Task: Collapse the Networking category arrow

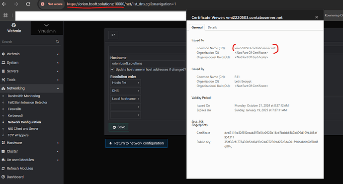Action: coord(58,89)
